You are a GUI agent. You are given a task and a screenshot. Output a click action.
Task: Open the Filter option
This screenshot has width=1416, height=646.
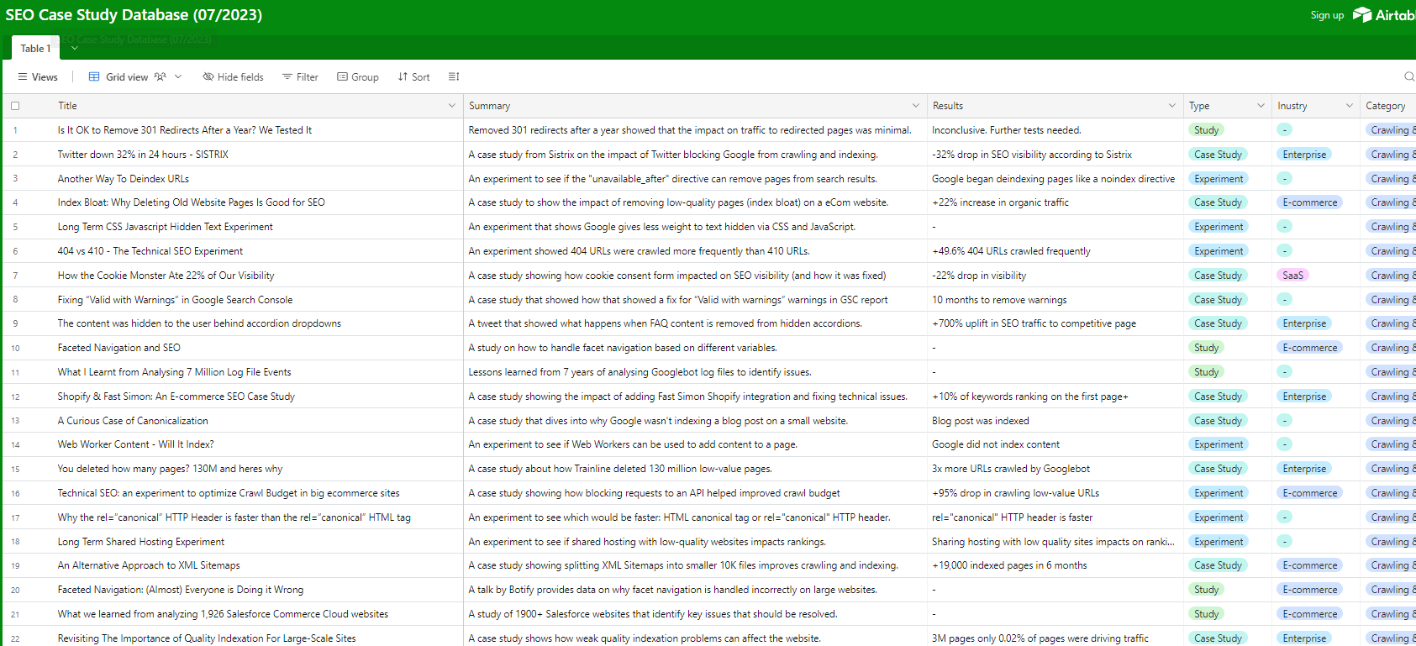tap(300, 76)
